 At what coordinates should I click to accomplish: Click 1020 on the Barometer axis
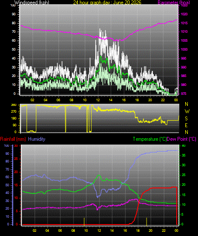(184, 14)
